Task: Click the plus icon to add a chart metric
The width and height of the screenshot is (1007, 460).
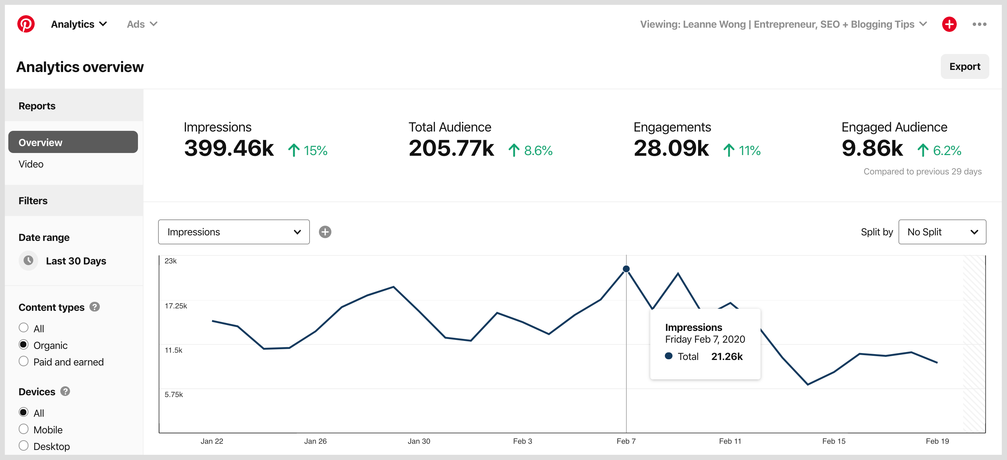Action: tap(325, 232)
